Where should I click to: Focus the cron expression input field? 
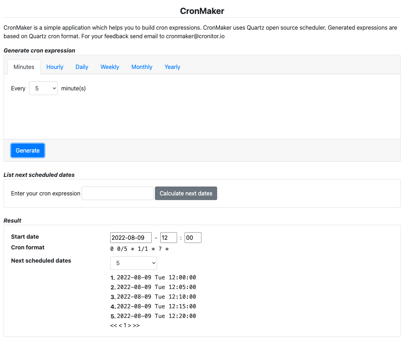click(x=117, y=193)
